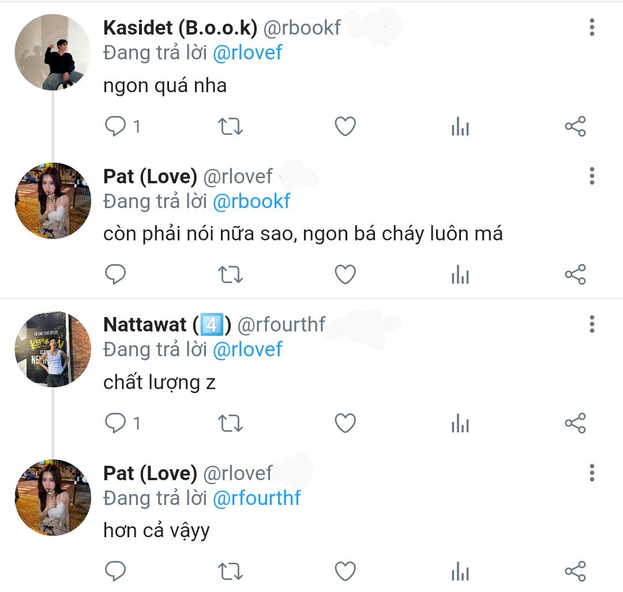Image resolution: width=623 pixels, height=592 pixels.
Task: View Nattawat's profile picture
Action: click(x=52, y=349)
